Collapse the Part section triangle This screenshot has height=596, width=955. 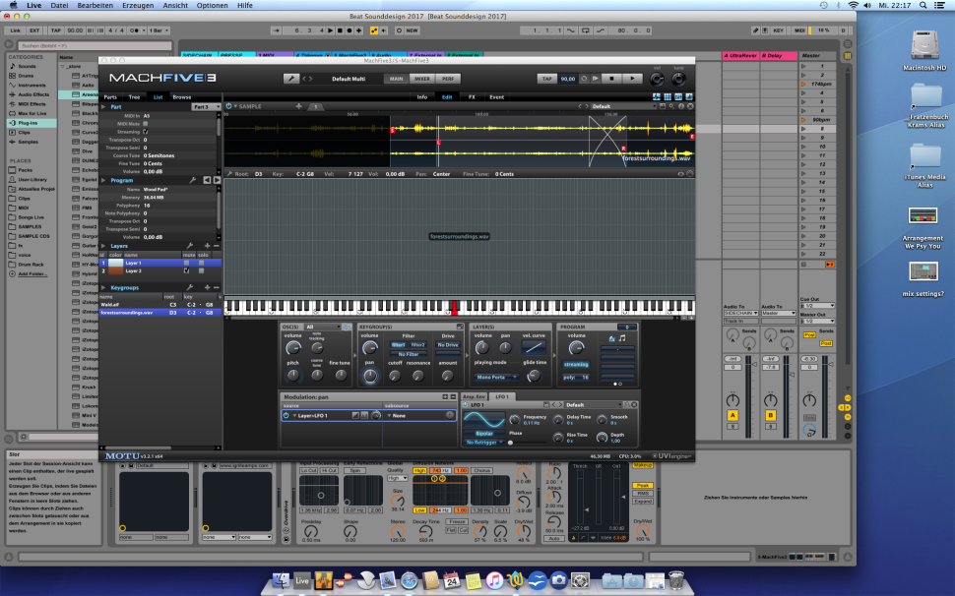pos(103,107)
